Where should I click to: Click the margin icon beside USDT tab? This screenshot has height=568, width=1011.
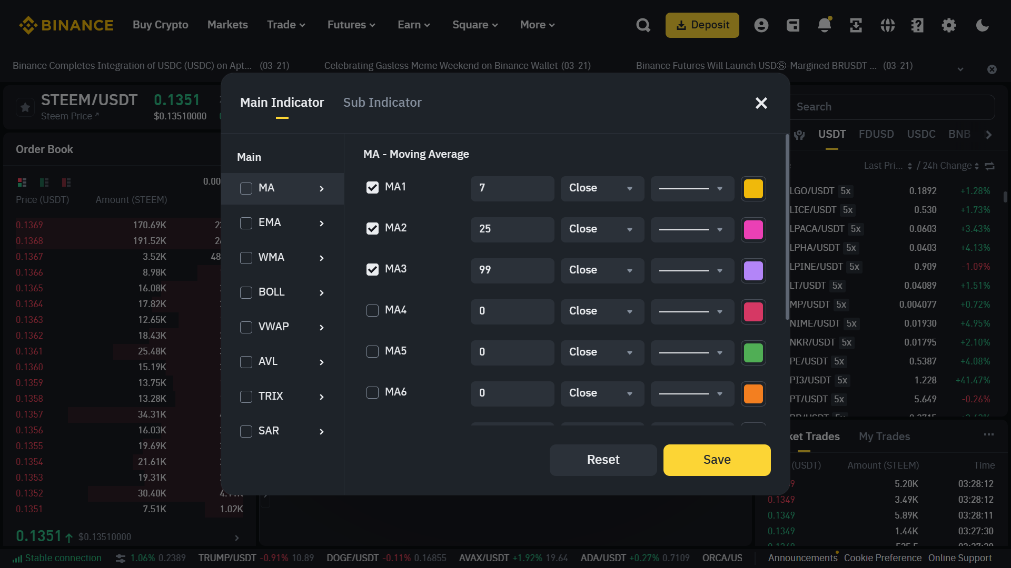pyautogui.click(x=799, y=135)
